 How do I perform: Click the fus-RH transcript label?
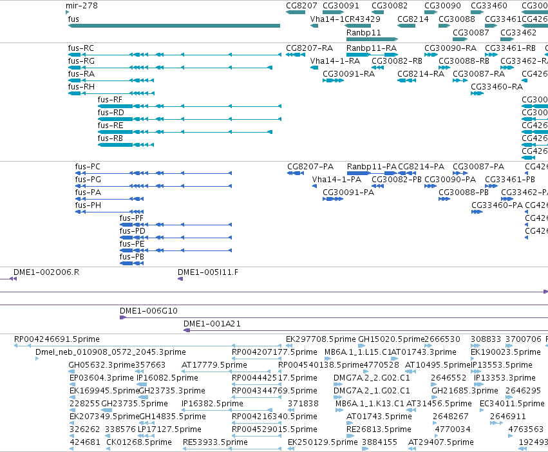(81, 87)
